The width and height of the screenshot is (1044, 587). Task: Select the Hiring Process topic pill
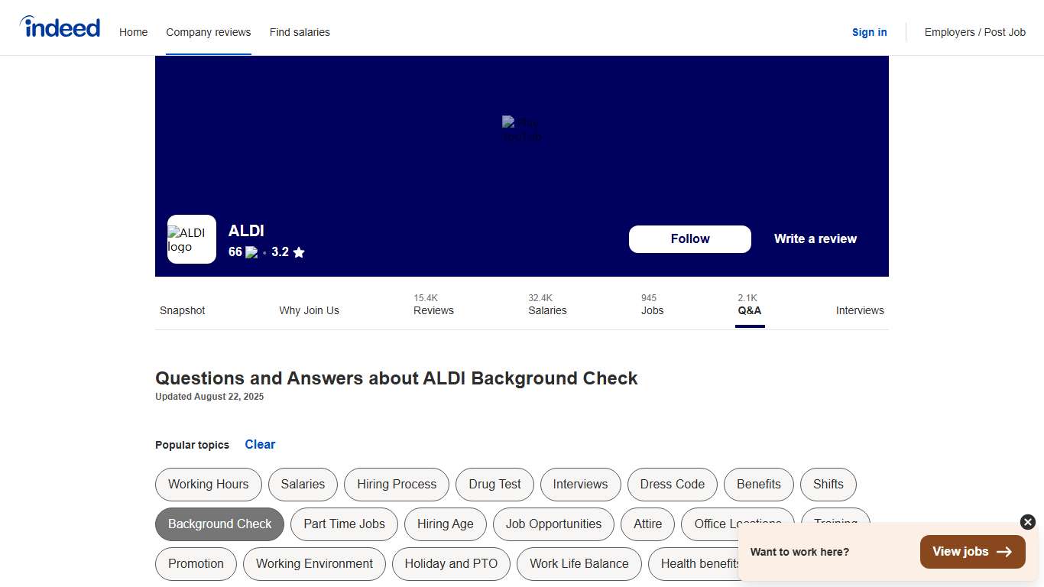coord(396,485)
